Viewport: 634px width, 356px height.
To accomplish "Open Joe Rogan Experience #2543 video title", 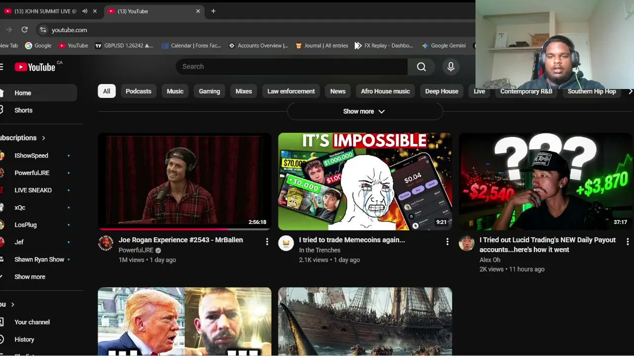I will coord(181,240).
